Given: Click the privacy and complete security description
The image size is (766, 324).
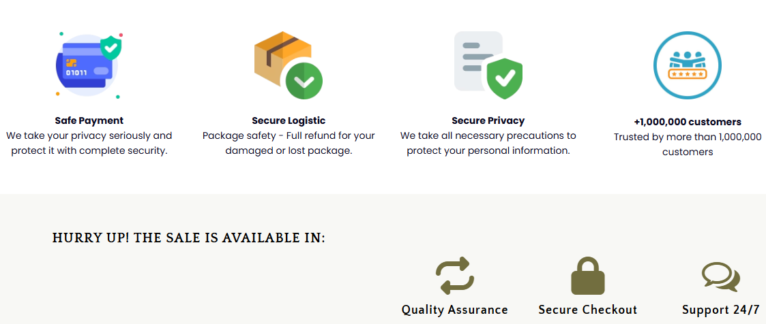Looking at the screenshot, I should click(89, 143).
